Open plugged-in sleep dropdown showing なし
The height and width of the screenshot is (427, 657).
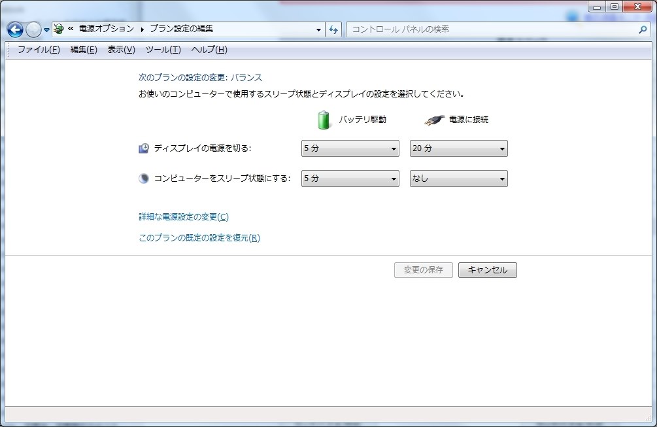[459, 179]
